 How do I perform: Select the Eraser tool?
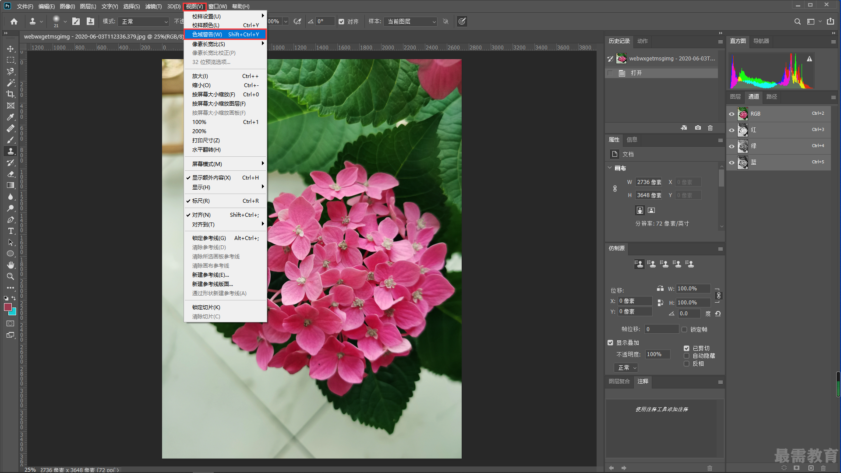[x=11, y=174]
